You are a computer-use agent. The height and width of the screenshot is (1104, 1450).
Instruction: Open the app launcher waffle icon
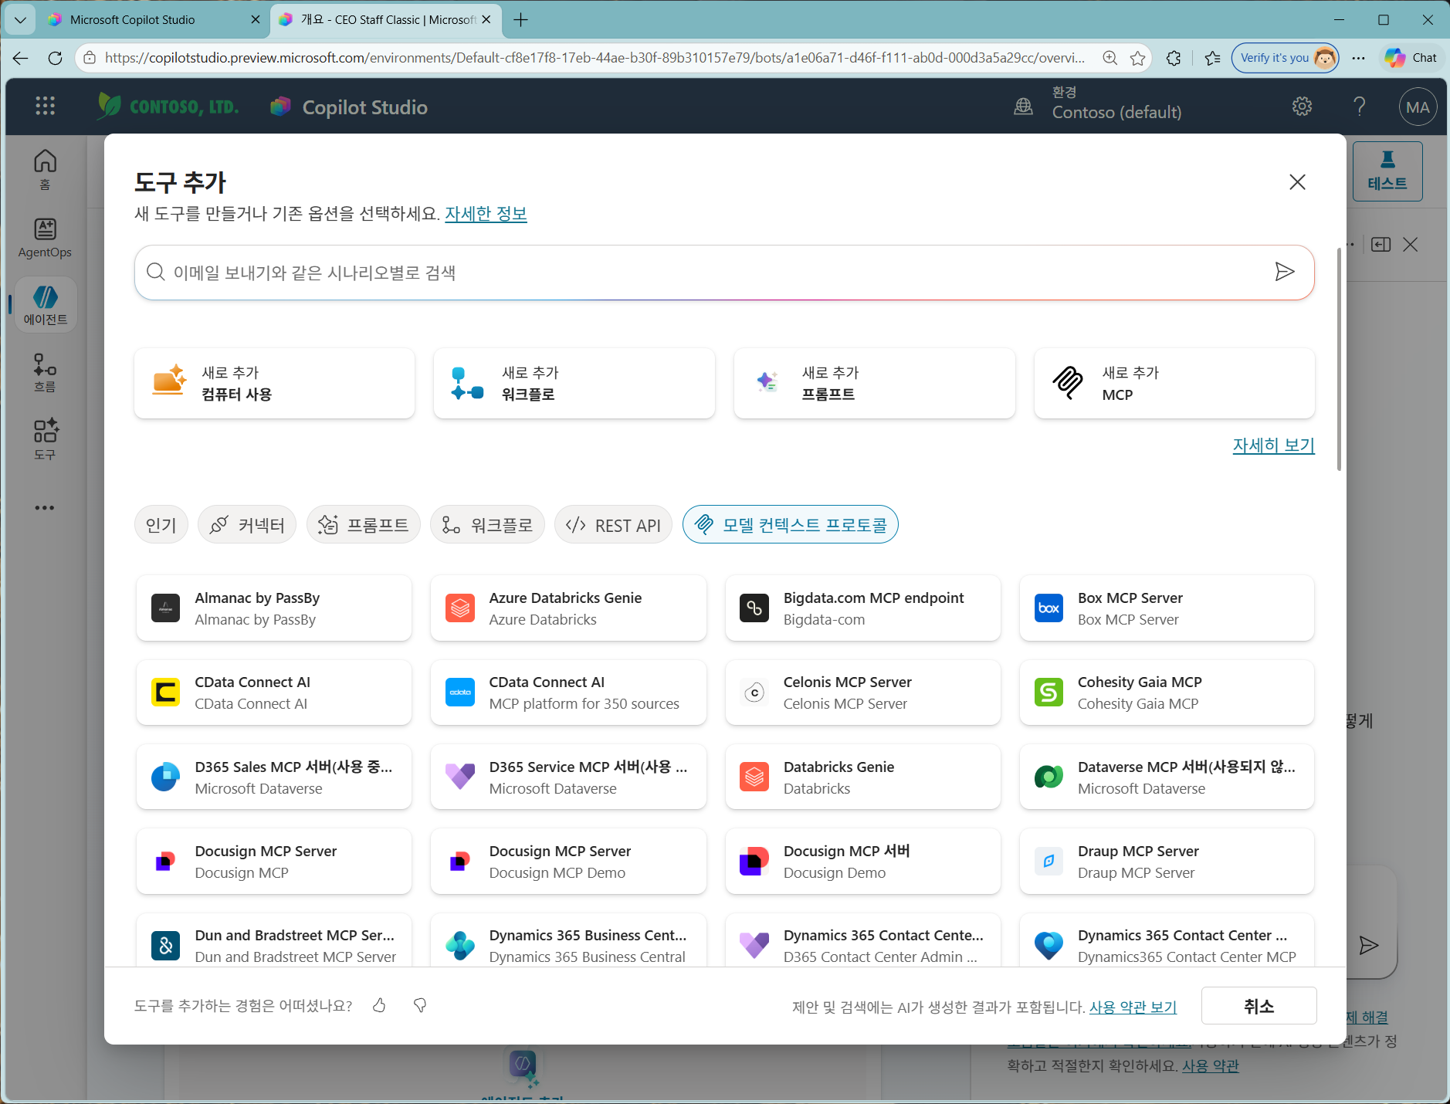45,107
